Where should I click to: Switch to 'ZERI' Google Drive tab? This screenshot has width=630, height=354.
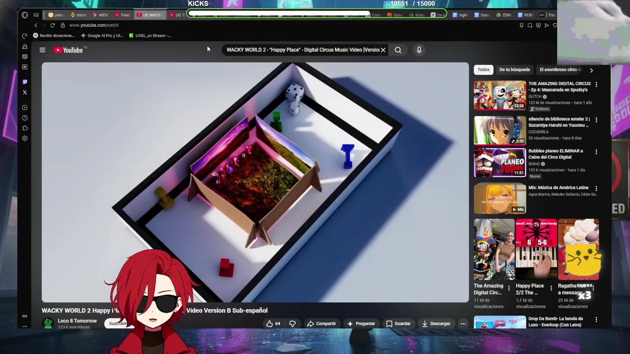504,15
